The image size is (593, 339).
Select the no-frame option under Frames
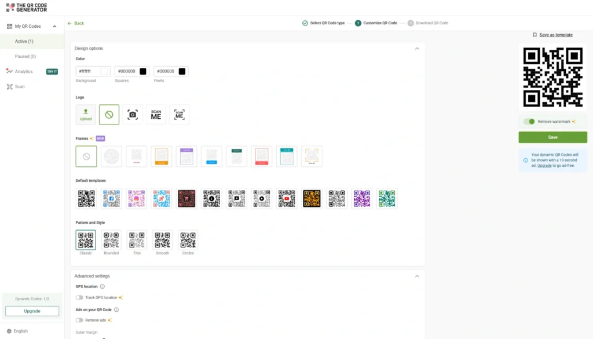[x=86, y=156]
